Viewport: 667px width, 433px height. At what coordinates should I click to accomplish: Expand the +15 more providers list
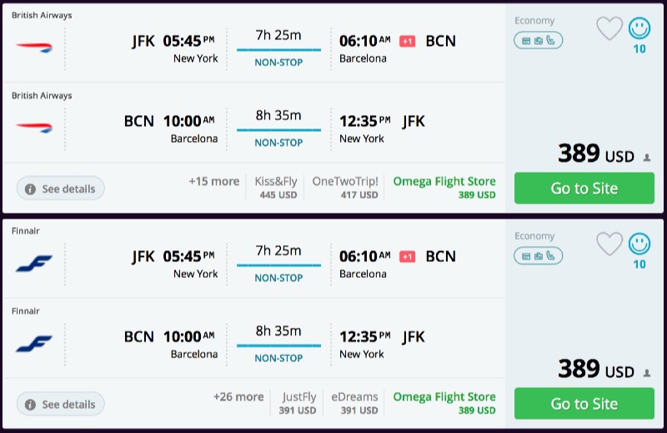pyautogui.click(x=213, y=181)
